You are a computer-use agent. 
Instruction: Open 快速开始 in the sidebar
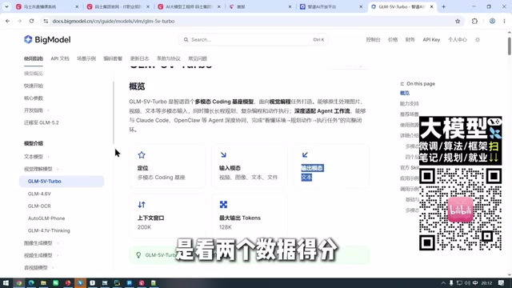pyautogui.click(x=34, y=86)
